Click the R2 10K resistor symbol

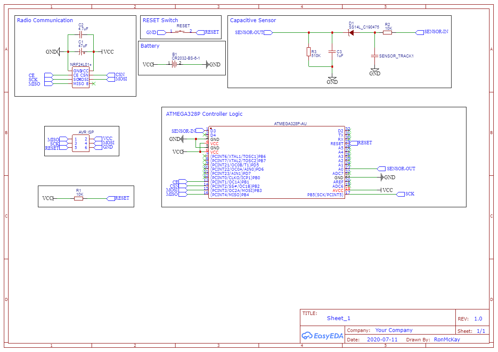point(387,32)
